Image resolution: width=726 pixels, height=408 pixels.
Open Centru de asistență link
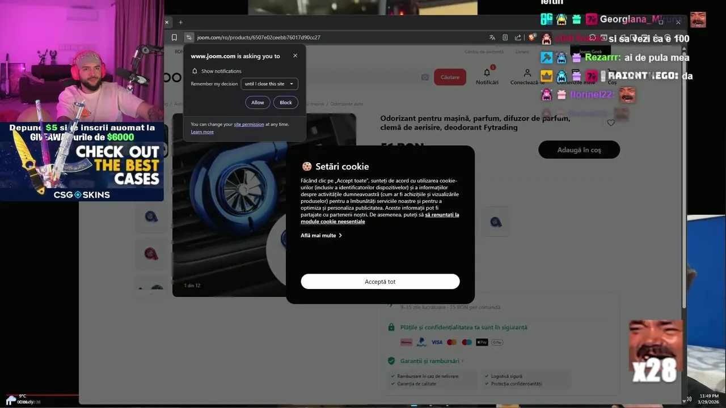484,52
